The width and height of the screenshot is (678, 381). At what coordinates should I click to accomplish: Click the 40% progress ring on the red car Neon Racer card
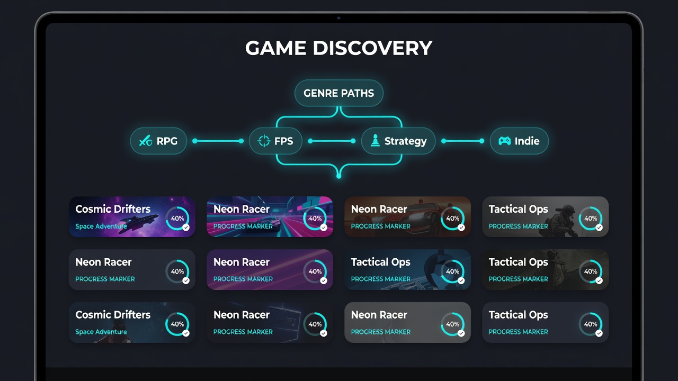click(x=452, y=218)
